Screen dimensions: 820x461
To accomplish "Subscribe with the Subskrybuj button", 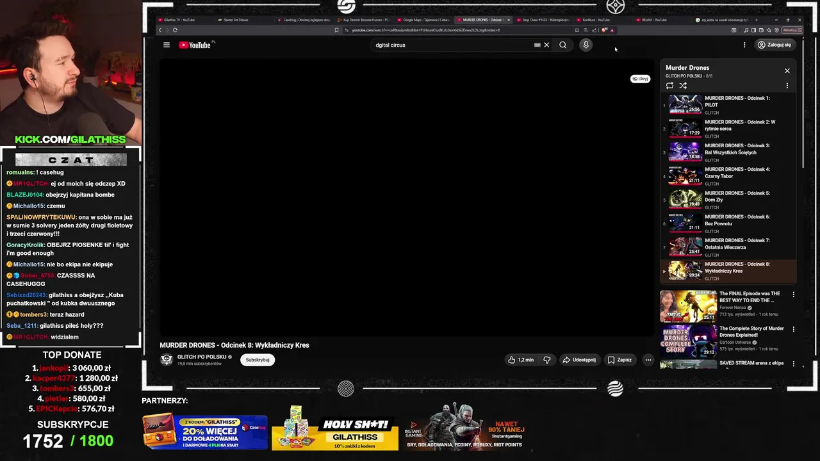I will tap(258, 360).
